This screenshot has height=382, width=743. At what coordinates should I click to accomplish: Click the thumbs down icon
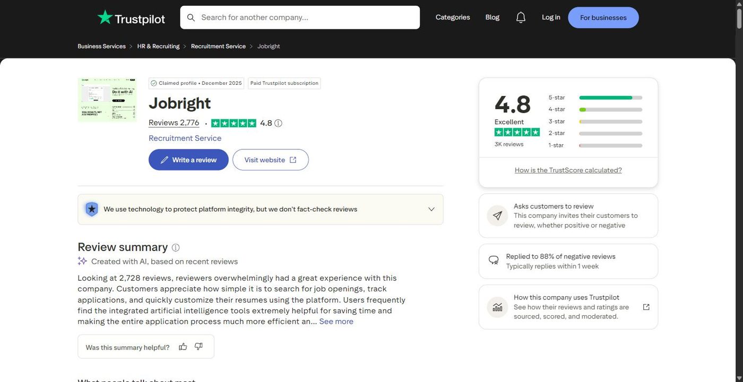click(x=198, y=347)
